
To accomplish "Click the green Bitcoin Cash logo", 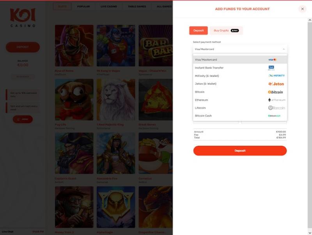I will (x=274, y=116).
